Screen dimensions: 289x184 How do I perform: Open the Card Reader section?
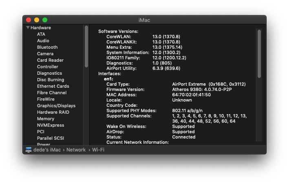(50, 60)
